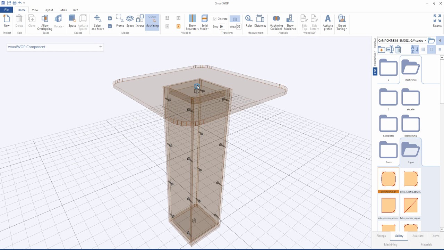Select the Inverse mode icon
Screen dimensions: 444x250
pyautogui.click(x=140, y=21)
